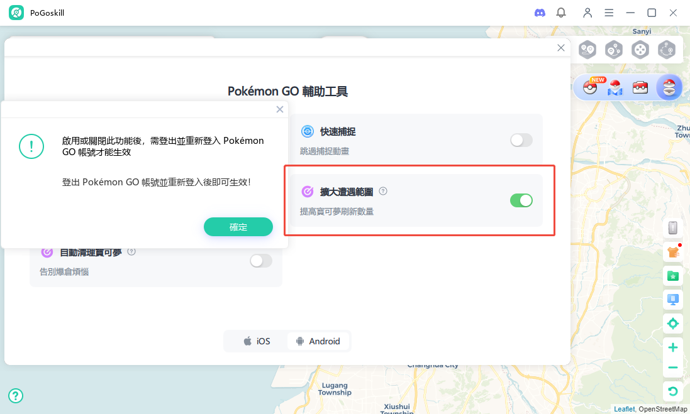690x414 pixels.
Task: Click the PoGoskill logo icon
Action: (x=16, y=13)
